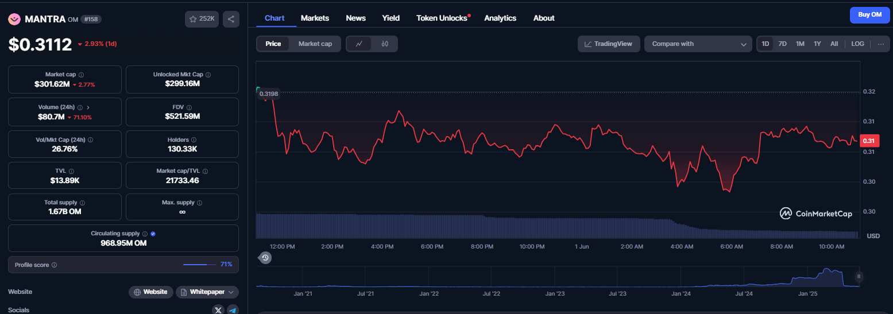
Task: Open the TradingView chart button
Action: [609, 44]
